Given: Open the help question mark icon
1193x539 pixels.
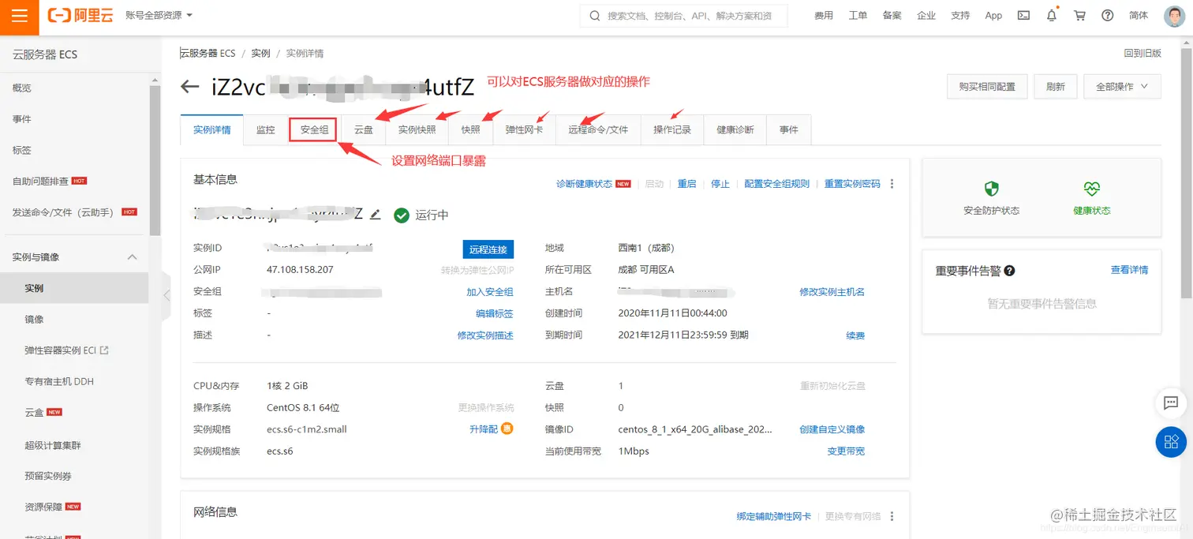Looking at the screenshot, I should (x=1108, y=15).
